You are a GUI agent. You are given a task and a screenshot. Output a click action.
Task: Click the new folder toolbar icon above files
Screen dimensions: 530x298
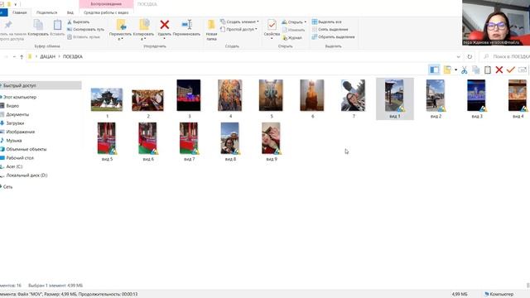447,70
